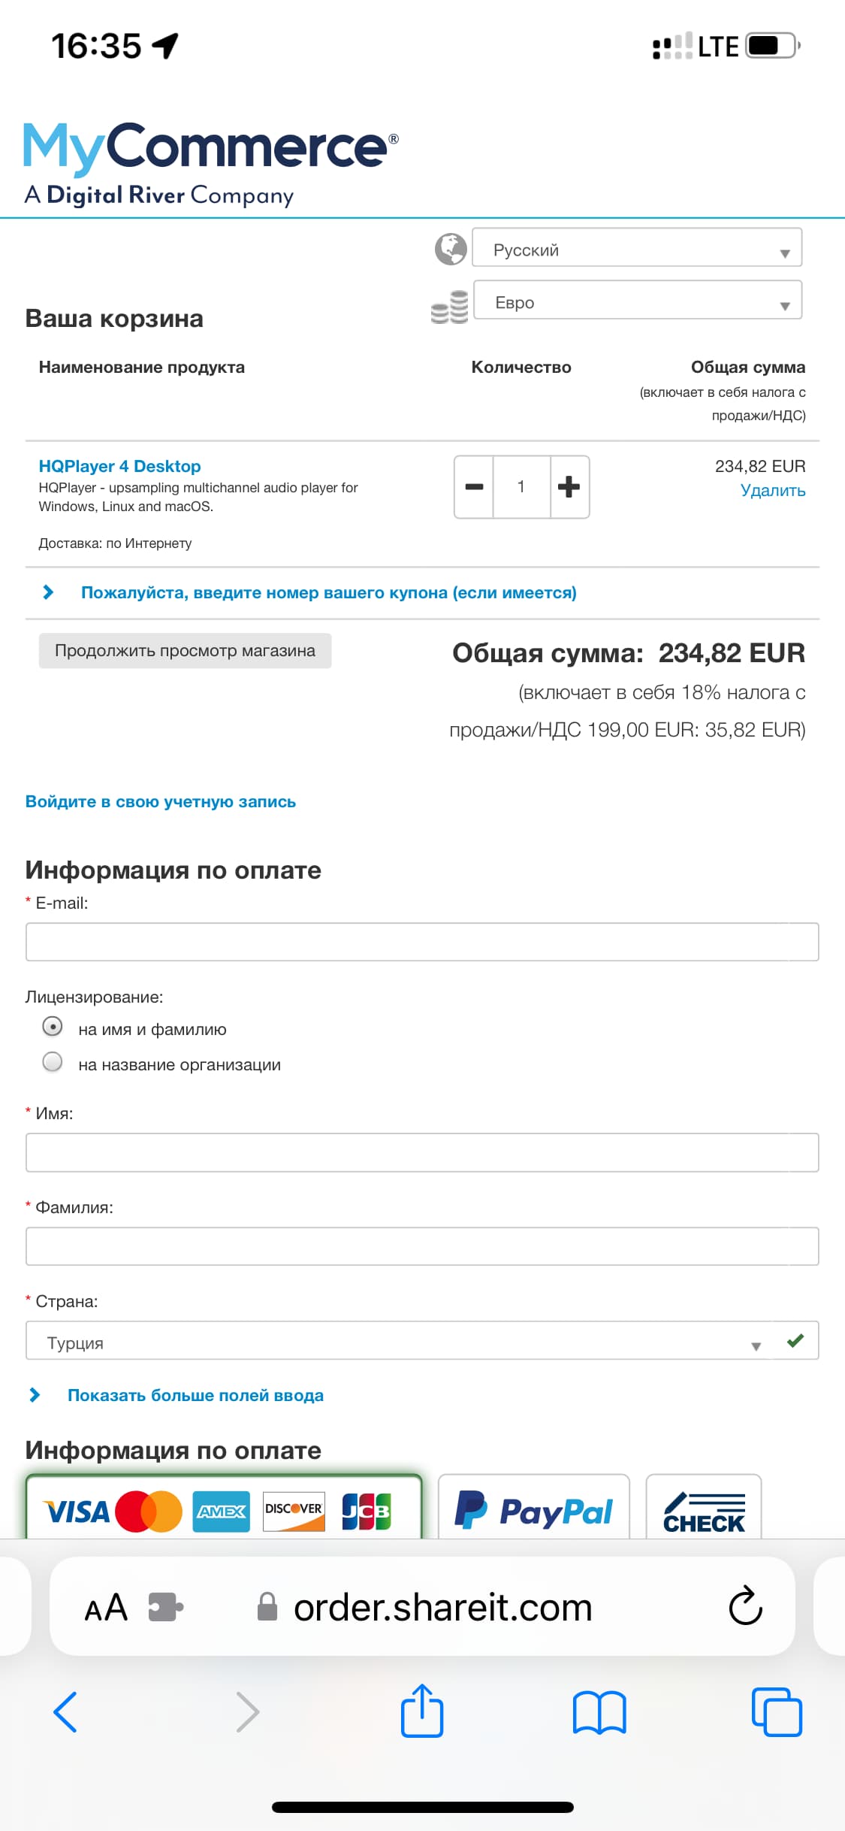Expand the coupon number entry section
The height and width of the screenshot is (1831, 845).
pyautogui.click(x=329, y=592)
